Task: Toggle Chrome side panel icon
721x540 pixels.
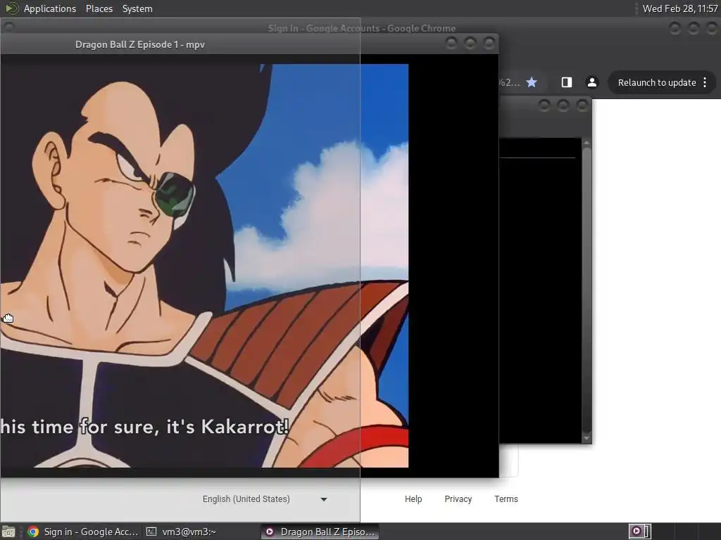Action: (x=567, y=82)
